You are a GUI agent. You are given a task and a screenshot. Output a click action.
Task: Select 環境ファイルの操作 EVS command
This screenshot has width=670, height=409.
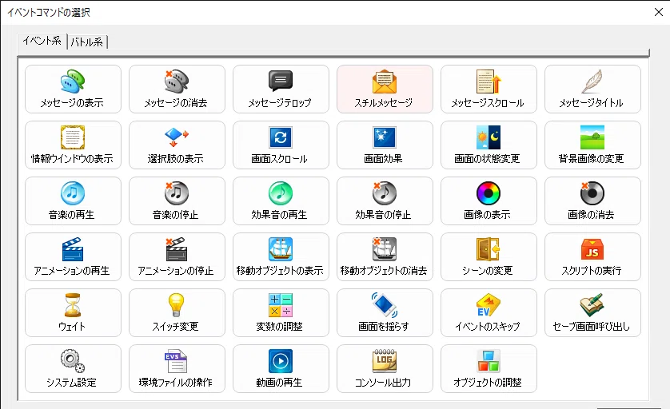pos(177,369)
